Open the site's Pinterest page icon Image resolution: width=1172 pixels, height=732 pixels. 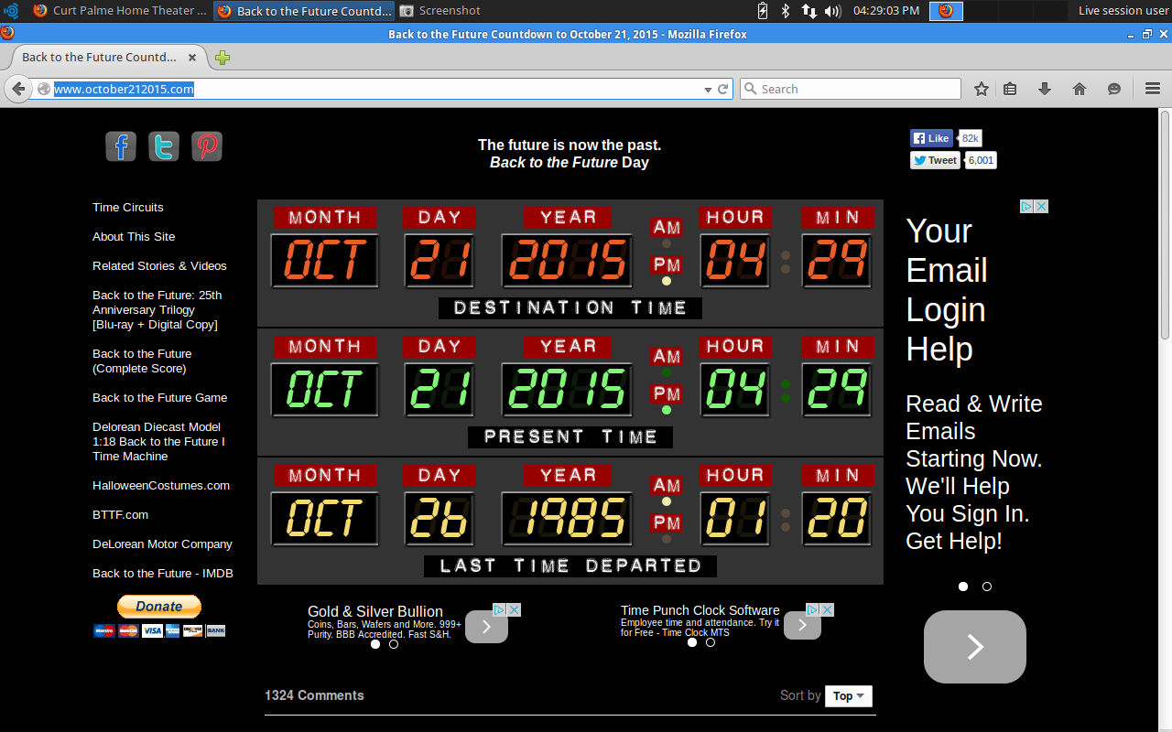[207, 146]
